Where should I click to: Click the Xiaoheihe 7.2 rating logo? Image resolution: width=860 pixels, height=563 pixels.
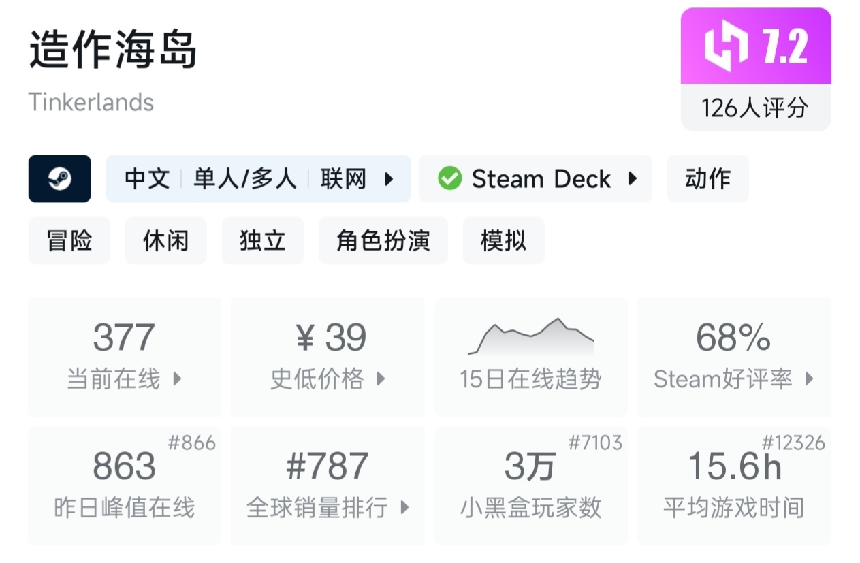(725, 47)
